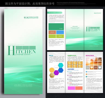Viewport: 105px width, 98px height.
Task: Click the first gold certificate thumbnail
Action: 70,63
